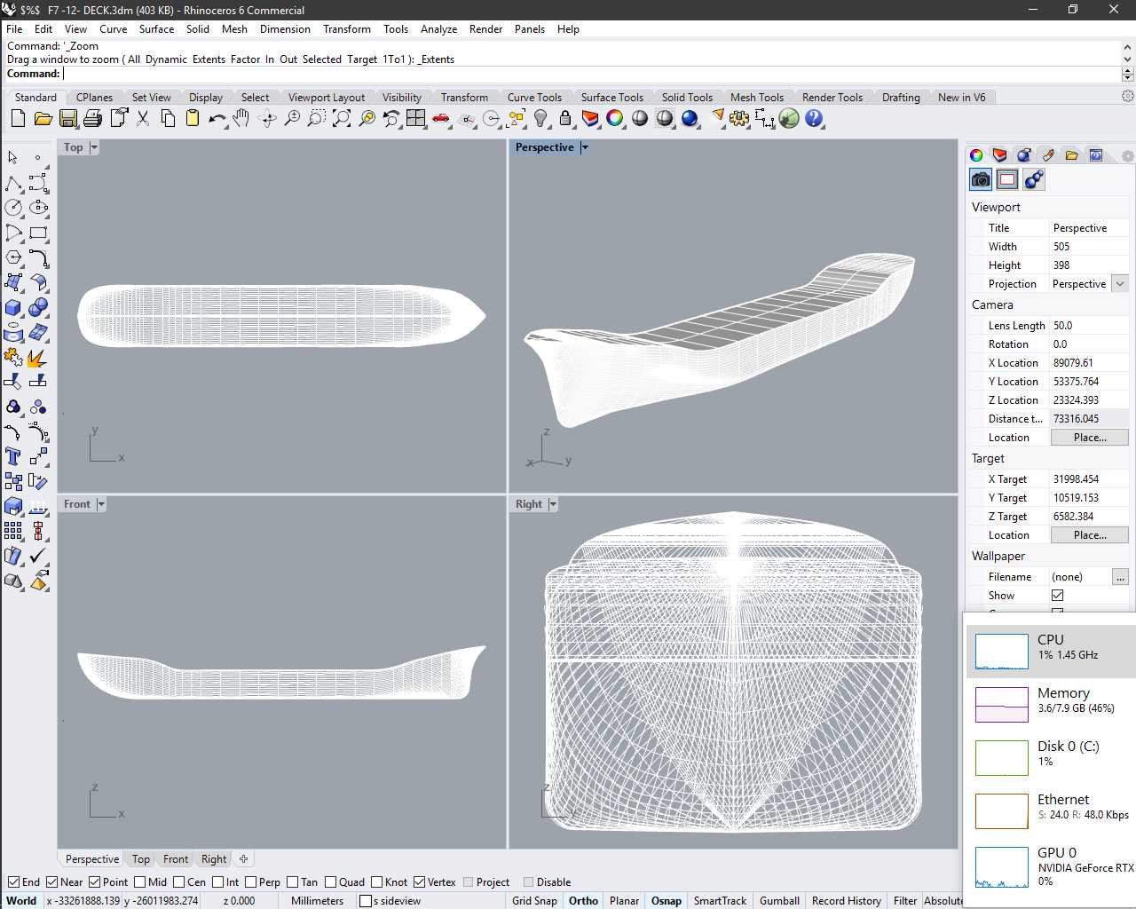Open the Perspective viewport title dropdown arrow

click(x=585, y=147)
